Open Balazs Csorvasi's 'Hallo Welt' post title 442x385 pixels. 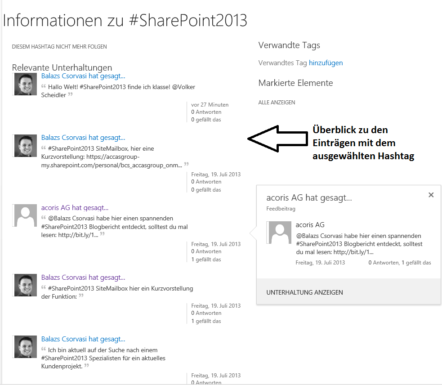point(83,76)
